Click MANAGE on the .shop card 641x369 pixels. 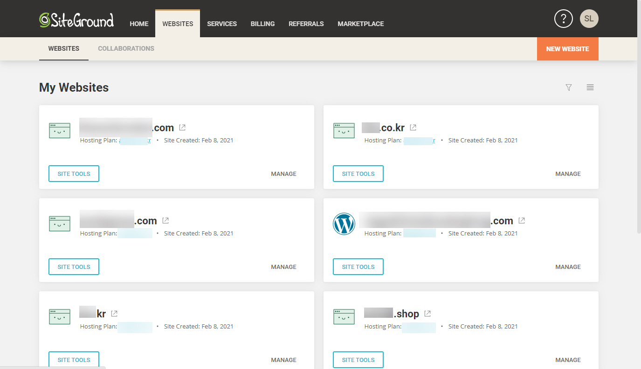point(568,360)
